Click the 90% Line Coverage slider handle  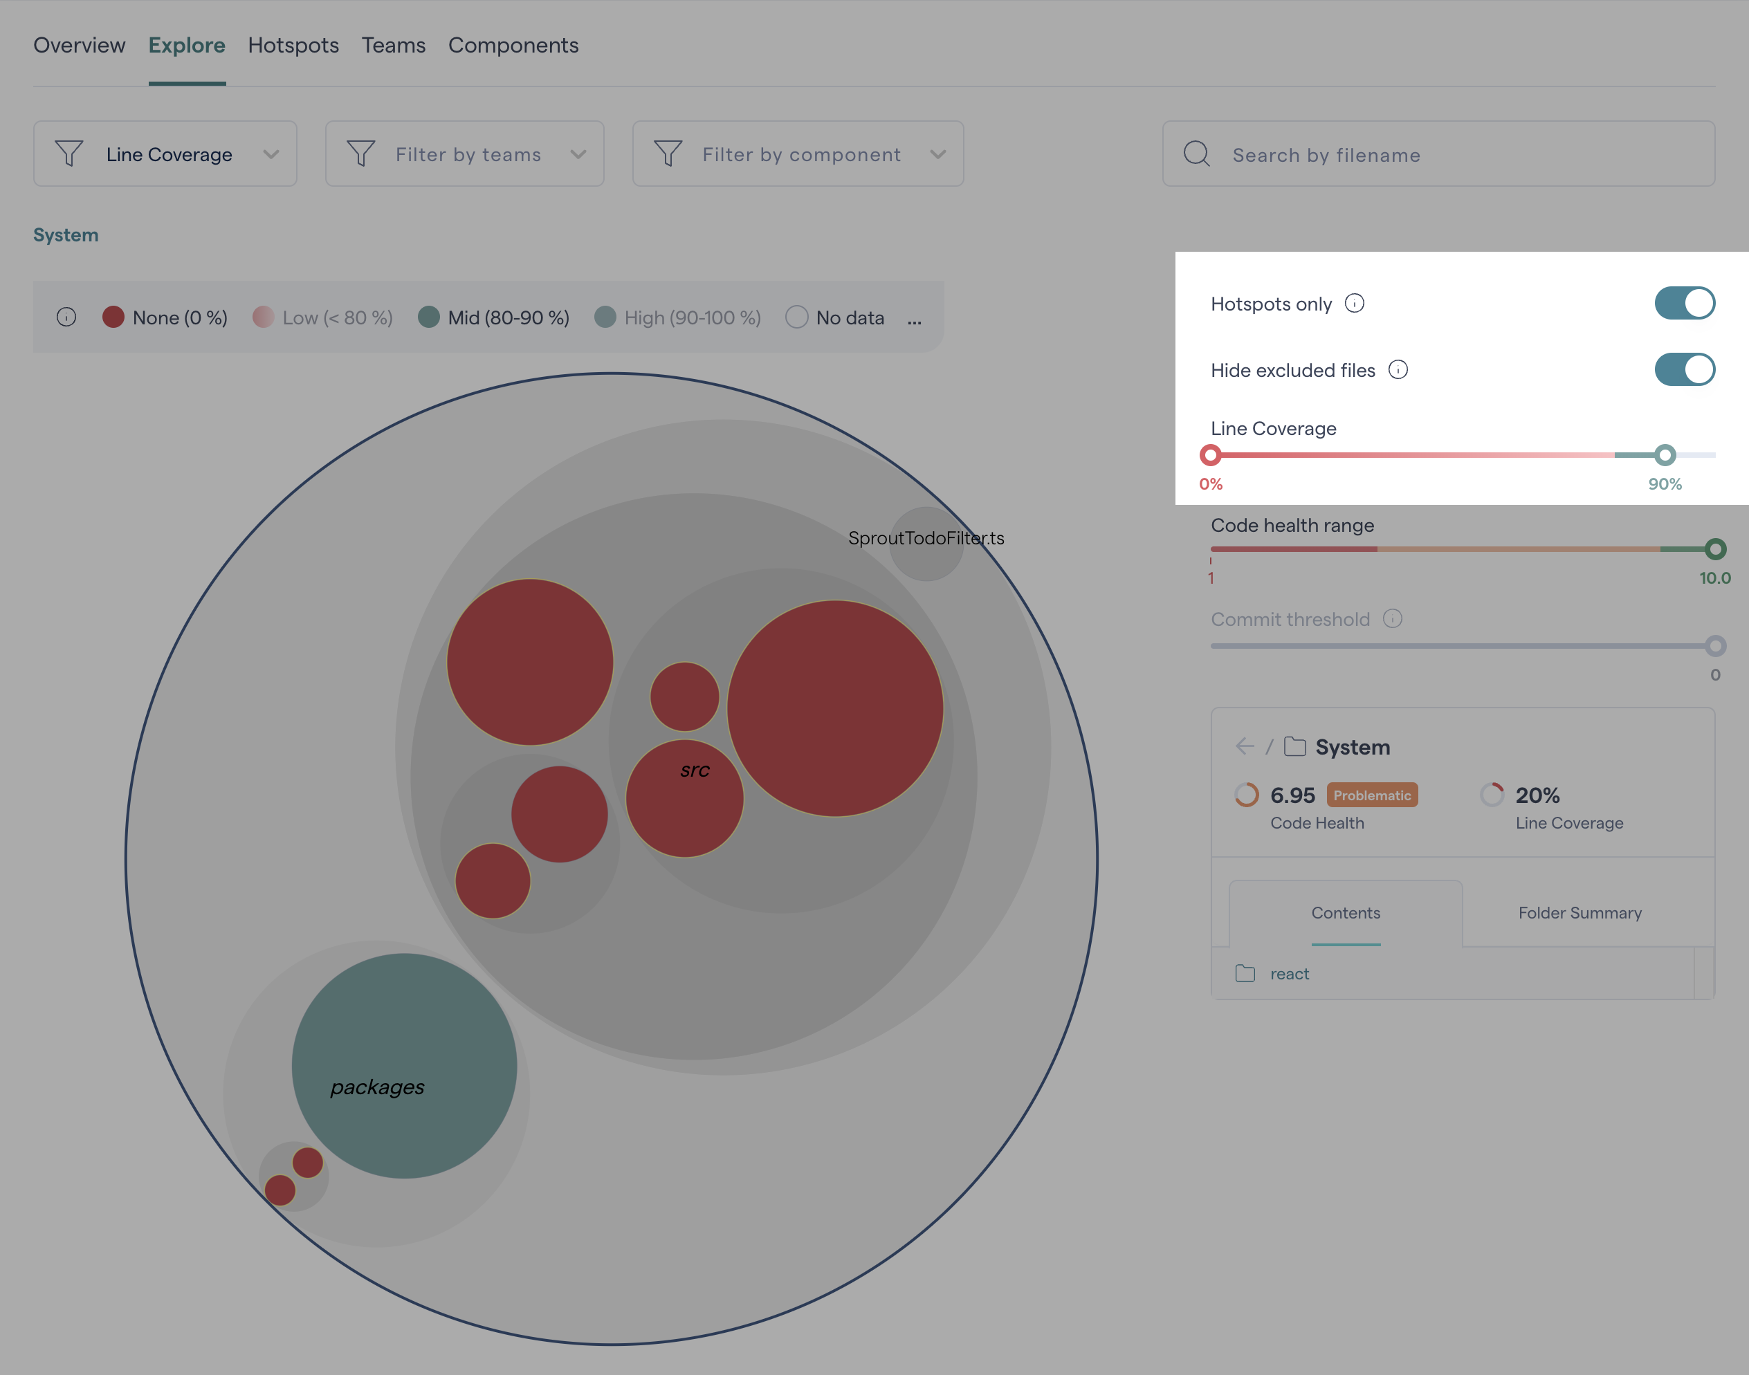tap(1665, 455)
